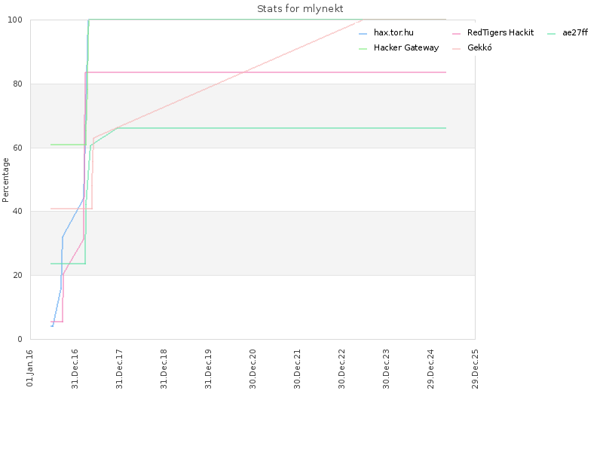
Task: Toggle the ae27ff legend entry
Action: click(x=568, y=32)
